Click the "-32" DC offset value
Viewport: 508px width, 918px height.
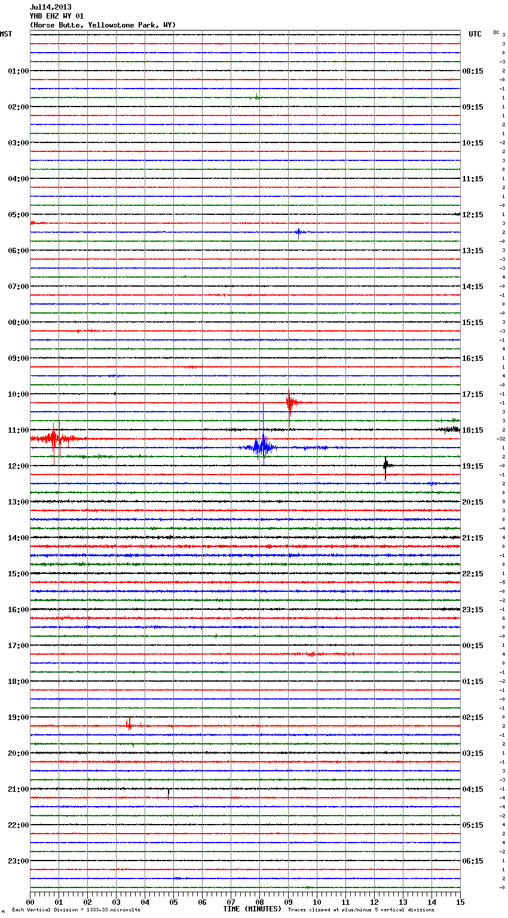click(x=501, y=439)
